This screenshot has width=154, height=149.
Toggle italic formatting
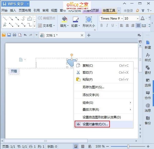point(107,25)
